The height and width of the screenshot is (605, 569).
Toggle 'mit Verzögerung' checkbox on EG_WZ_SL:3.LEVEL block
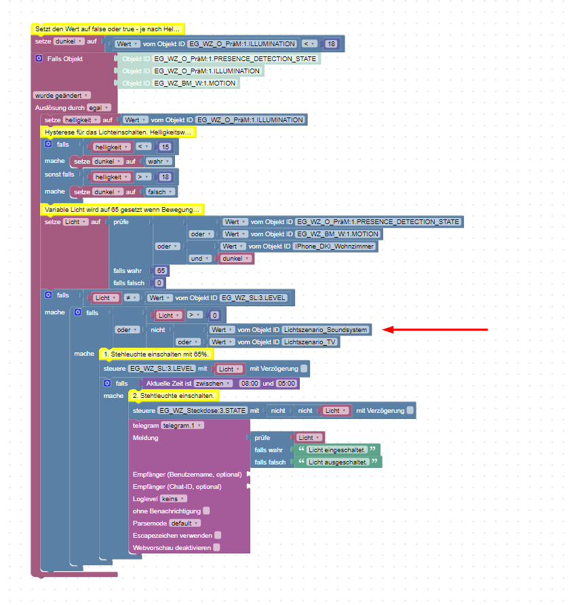[304, 369]
